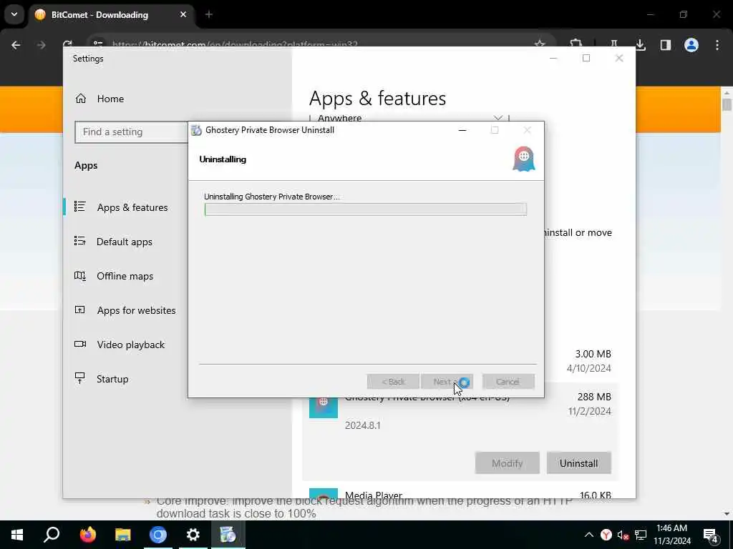This screenshot has height=549, width=733.
Task: Switch to BitComet Downloading browser tab
Action: point(99,15)
